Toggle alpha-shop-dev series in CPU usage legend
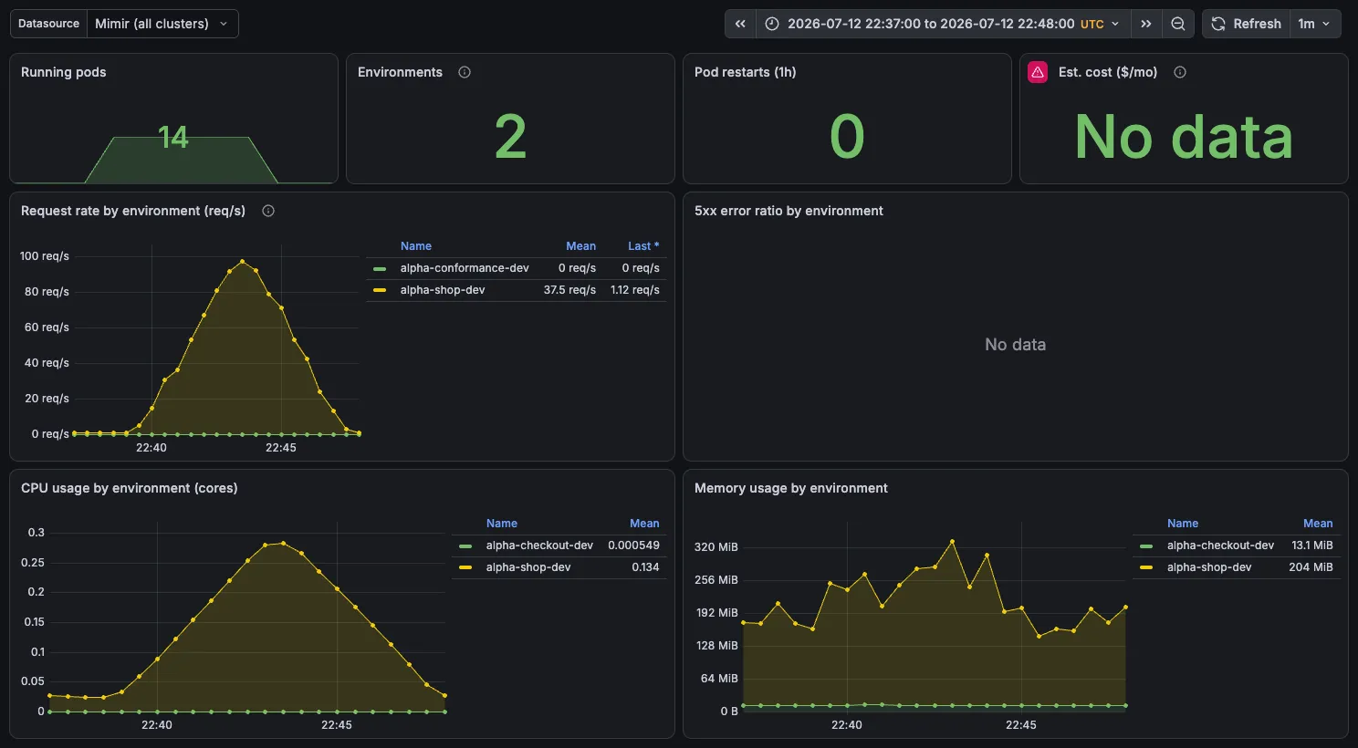 pyautogui.click(x=528, y=567)
